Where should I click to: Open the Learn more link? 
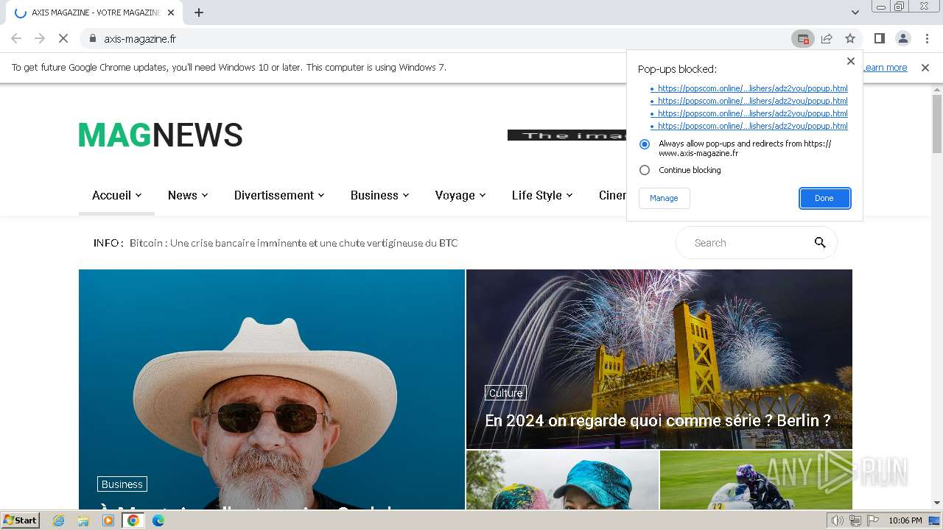pyautogui.click(x=885, y=68)
